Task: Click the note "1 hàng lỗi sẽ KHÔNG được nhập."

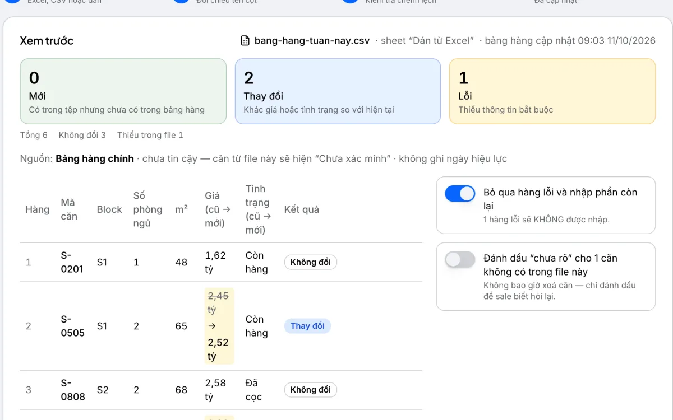Action: coord(546,220)
